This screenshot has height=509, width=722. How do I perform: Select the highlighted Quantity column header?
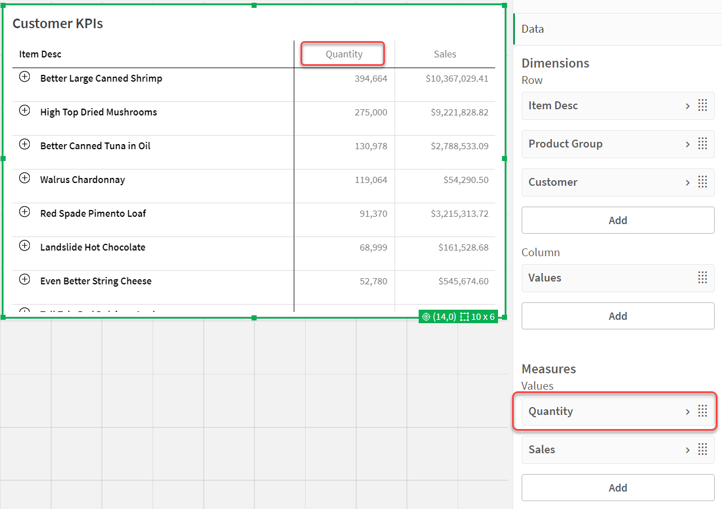pos(343,53)
